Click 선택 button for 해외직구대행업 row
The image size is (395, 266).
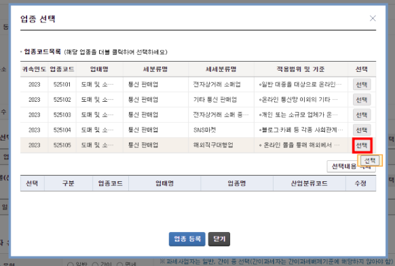click(x=362, y=145)
